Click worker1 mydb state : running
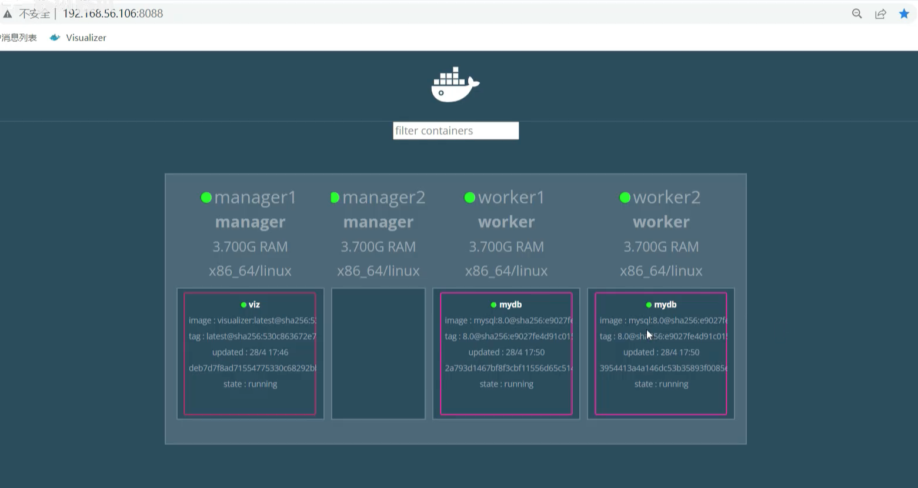Screen dimensions: 918x488 pyautogui.click(x=506, y=384)
